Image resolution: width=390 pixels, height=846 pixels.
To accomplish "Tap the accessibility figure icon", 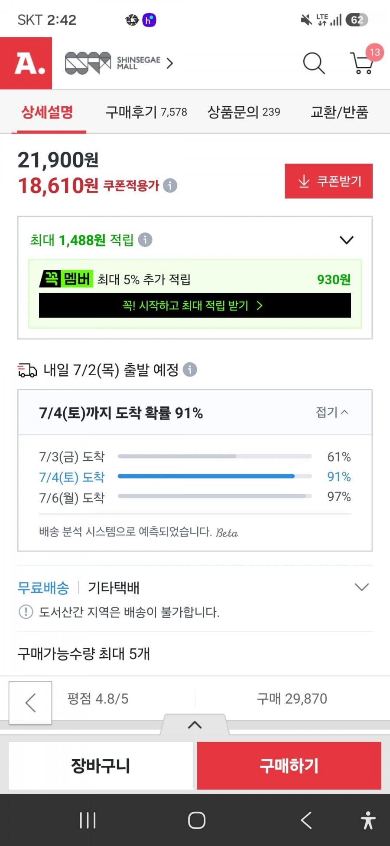I will click(x=368, y=820).
